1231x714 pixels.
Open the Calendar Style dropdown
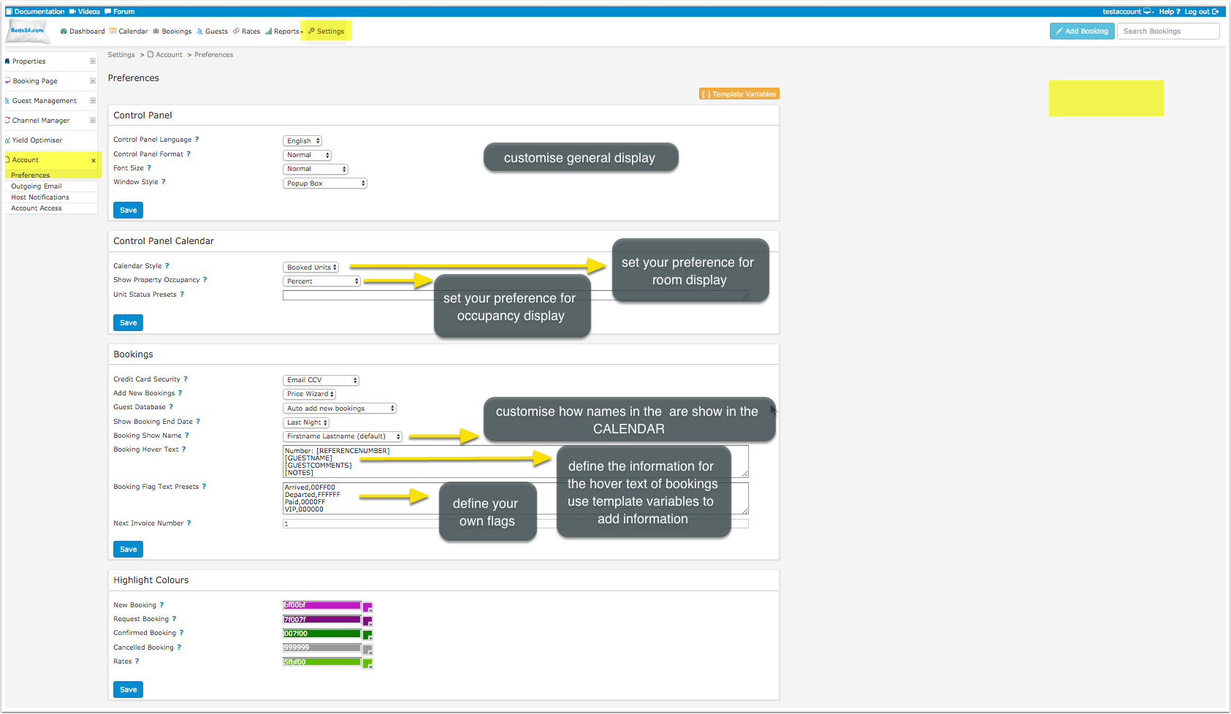311,267
